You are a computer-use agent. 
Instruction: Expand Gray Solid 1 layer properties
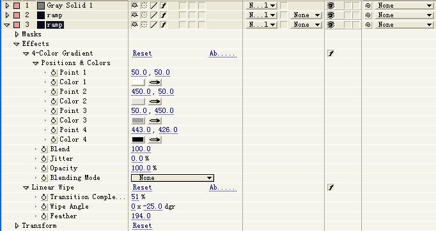pyautogui.click(x=7, y=6)
